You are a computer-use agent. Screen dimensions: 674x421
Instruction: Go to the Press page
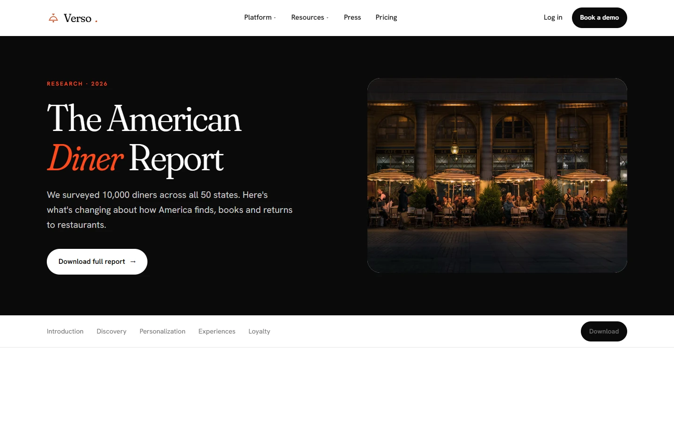352,17
